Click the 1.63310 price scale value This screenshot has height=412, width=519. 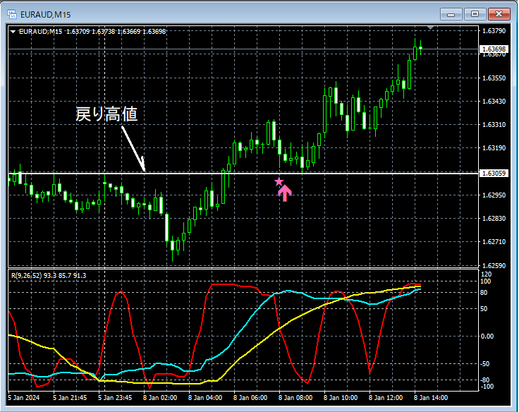click(494, 125)
